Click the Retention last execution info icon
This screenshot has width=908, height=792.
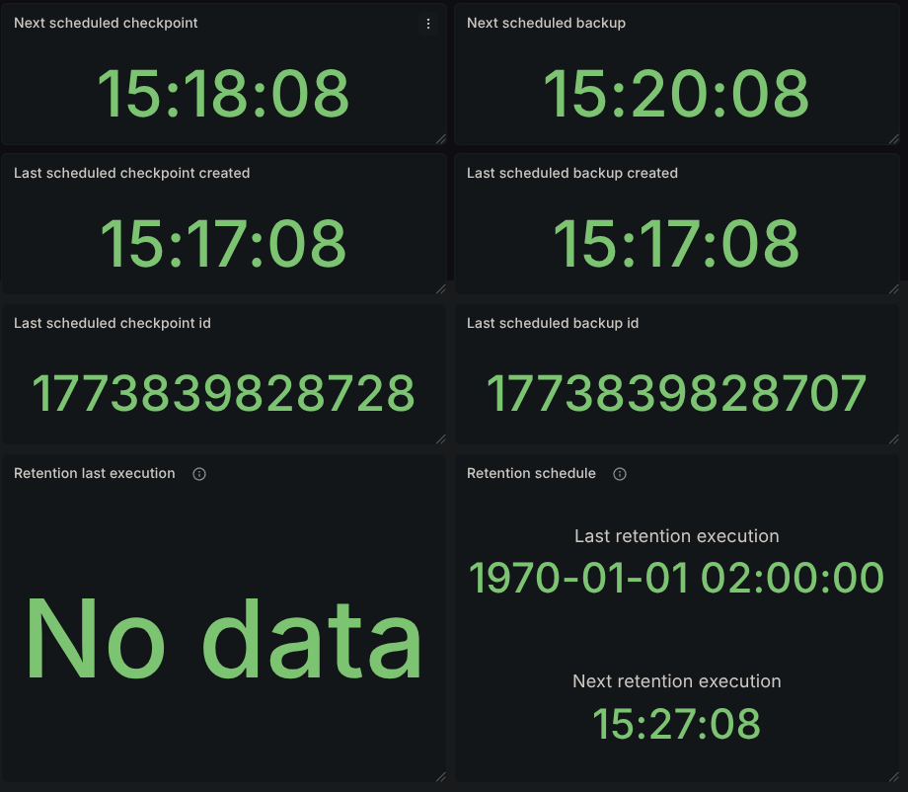click(x=198, y=474)
